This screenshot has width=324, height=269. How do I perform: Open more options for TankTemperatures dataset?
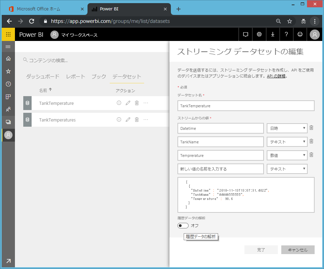click(146, 120)
